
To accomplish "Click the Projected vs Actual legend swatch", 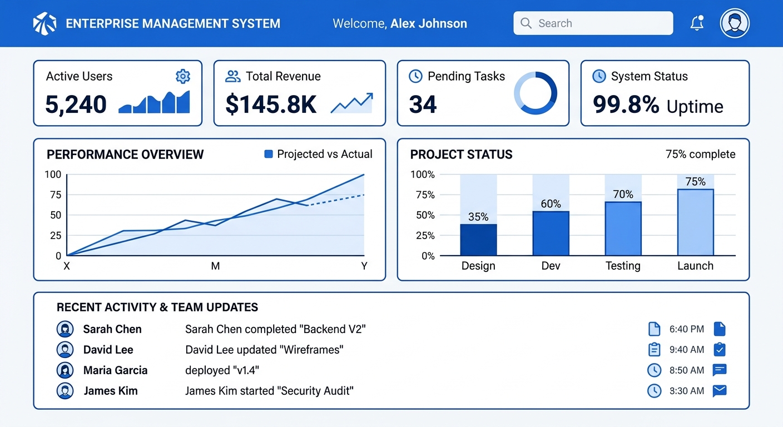I will click(x=269, y=154).
